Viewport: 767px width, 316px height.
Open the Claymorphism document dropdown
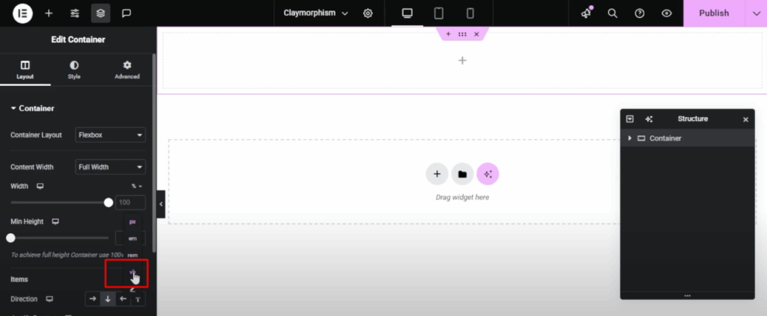[x=315, y=13]
